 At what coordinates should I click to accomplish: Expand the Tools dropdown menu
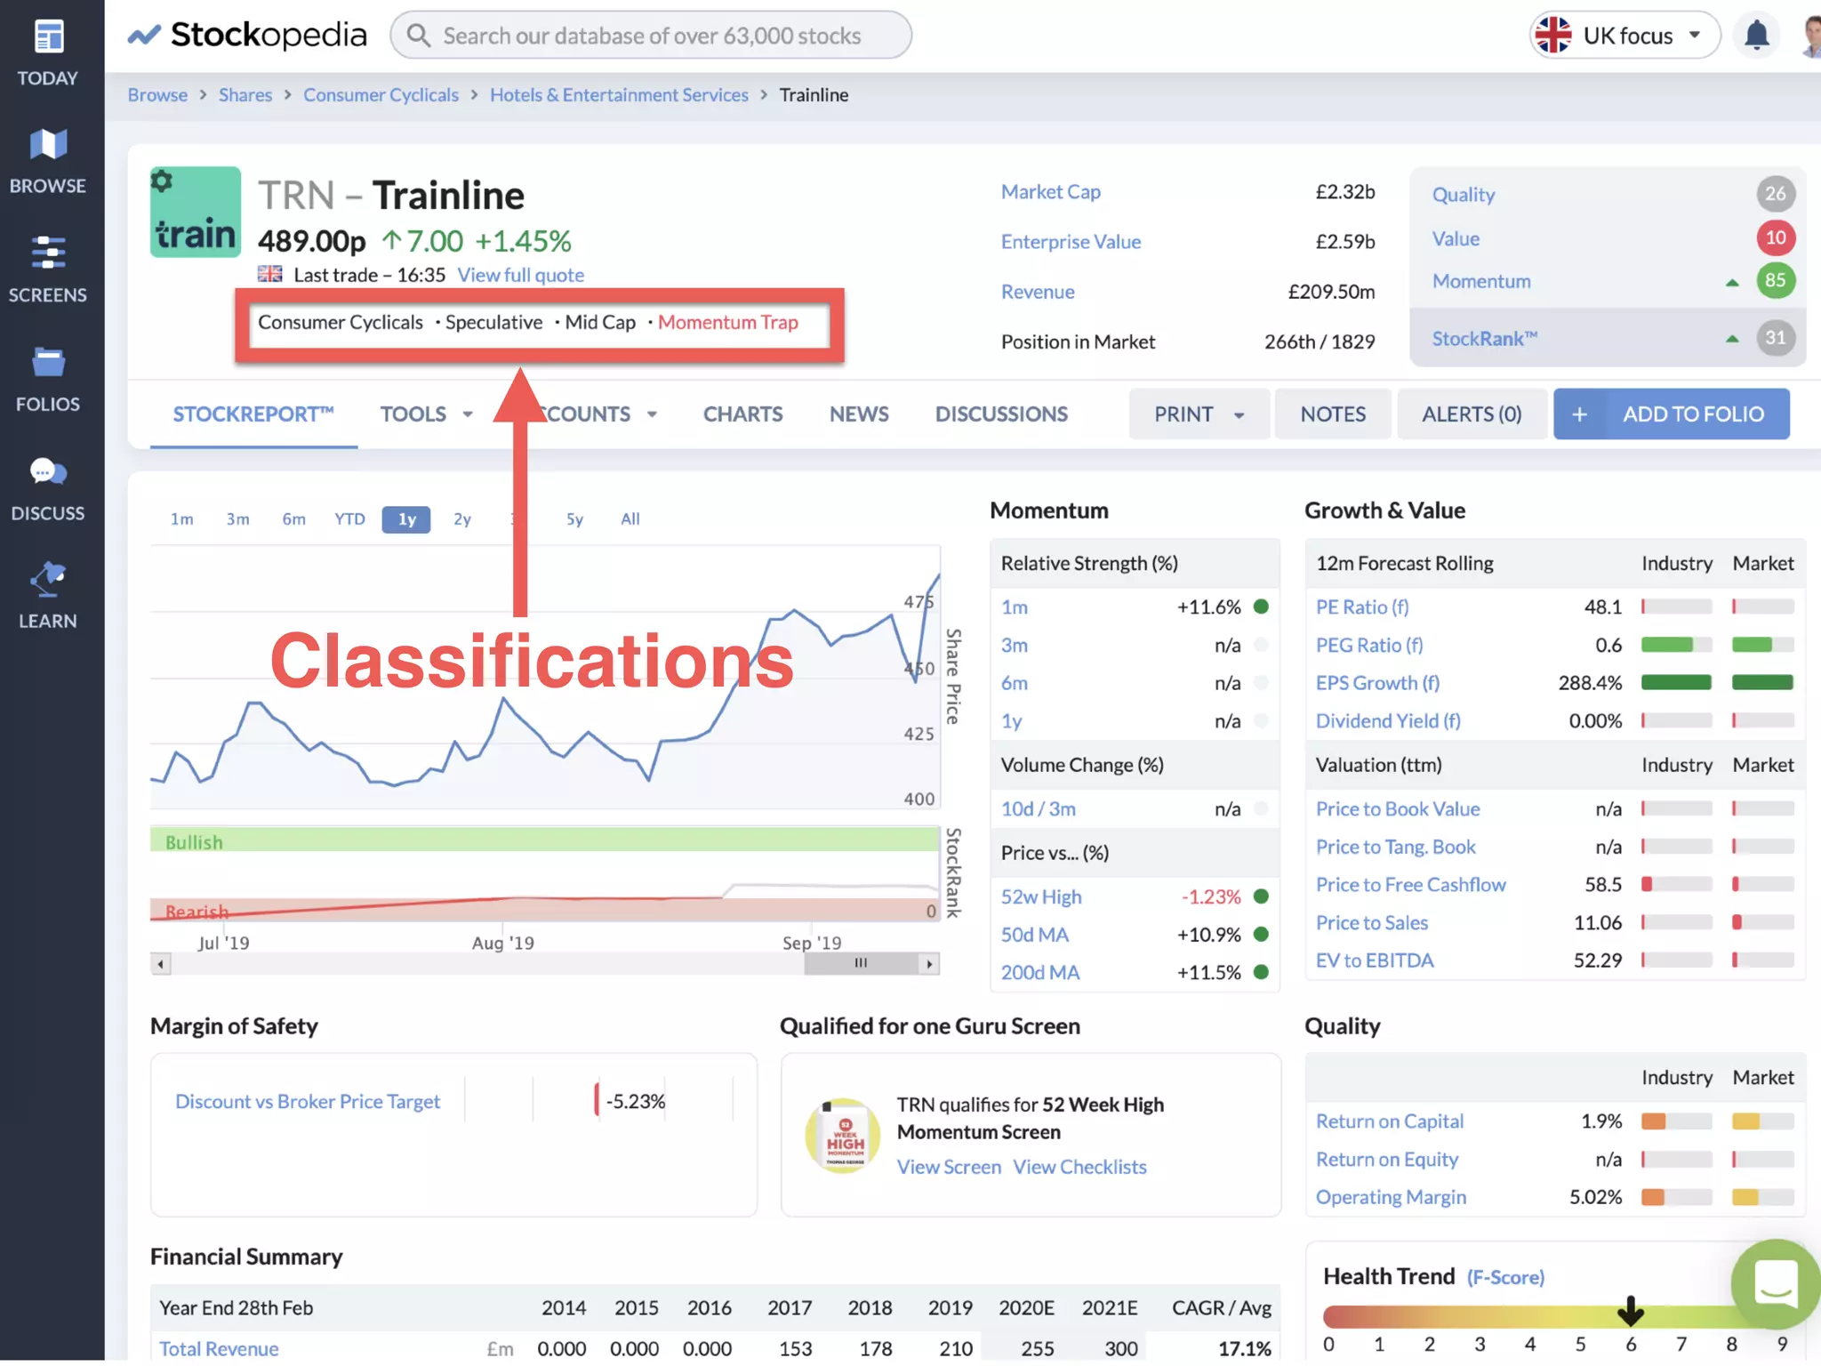tap(426, 414)
